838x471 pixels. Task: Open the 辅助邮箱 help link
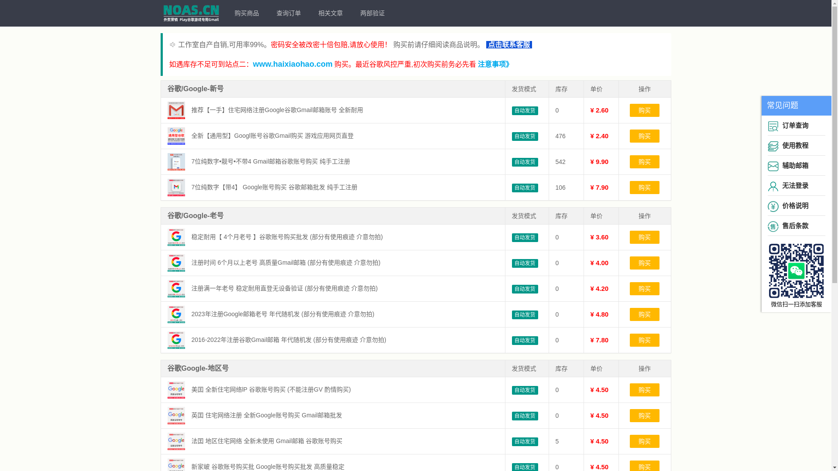pos(795,166)
